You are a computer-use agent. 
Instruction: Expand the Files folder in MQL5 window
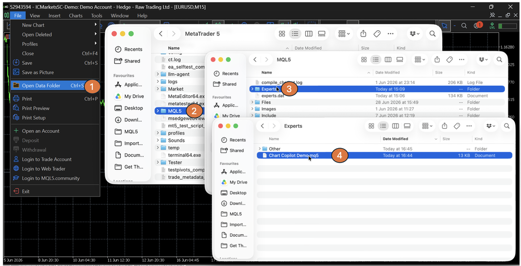point(252,102)
